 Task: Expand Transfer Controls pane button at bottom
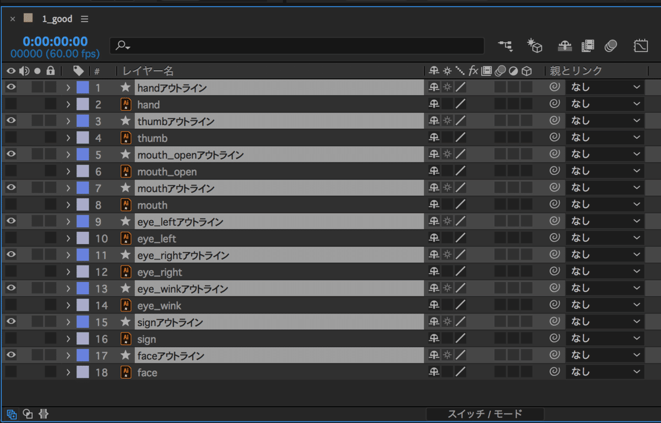(x=28, y=414)
